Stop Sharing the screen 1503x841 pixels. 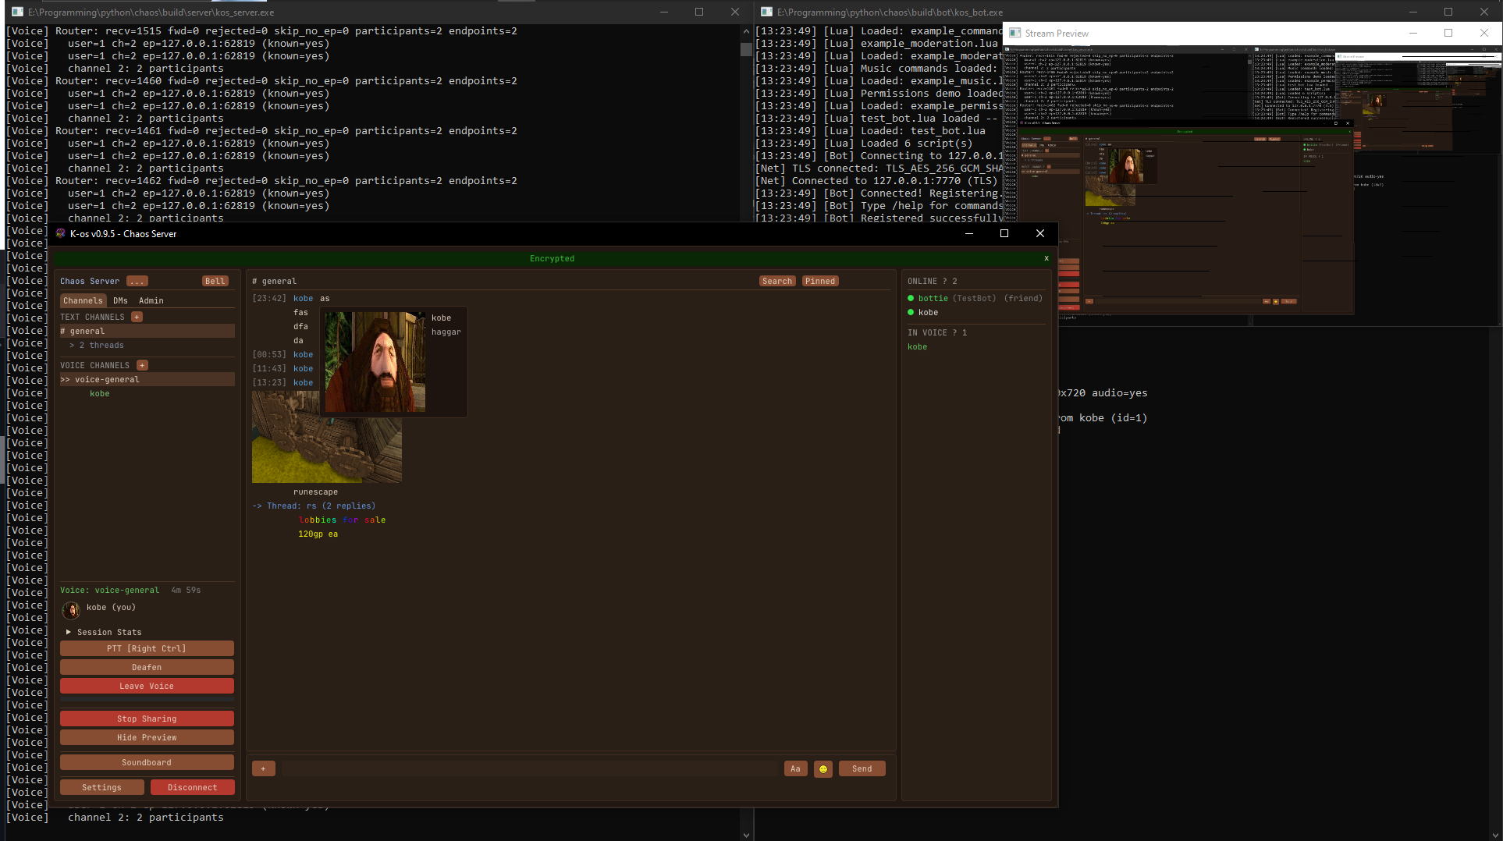click(147, 719)
